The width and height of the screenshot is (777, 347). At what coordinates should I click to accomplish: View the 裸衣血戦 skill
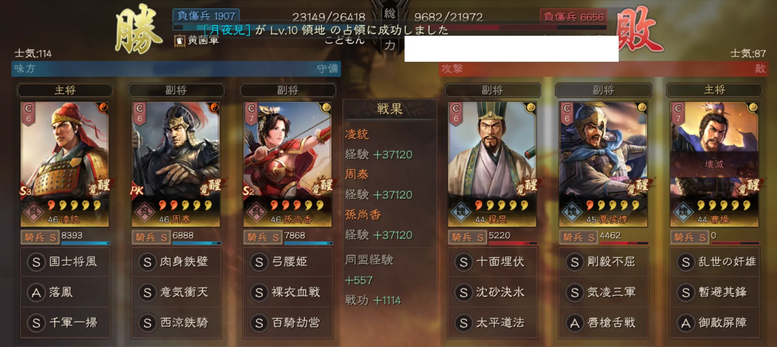[x=288, y=292]
